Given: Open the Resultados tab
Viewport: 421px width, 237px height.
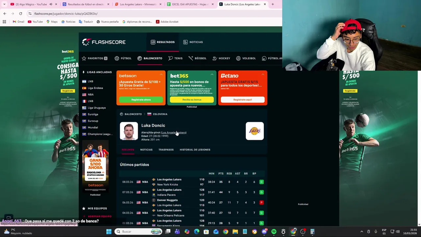Looking at the screenshot, I should (162, 42).
